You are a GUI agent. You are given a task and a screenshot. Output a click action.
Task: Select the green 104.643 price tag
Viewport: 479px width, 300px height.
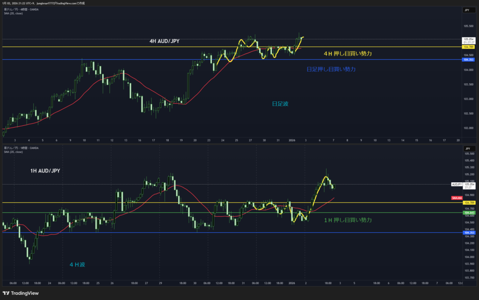tap(468, 213)
